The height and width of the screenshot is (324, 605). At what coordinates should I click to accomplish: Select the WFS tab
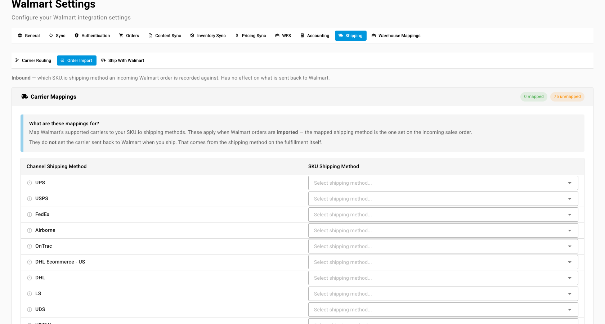[283, 36]
